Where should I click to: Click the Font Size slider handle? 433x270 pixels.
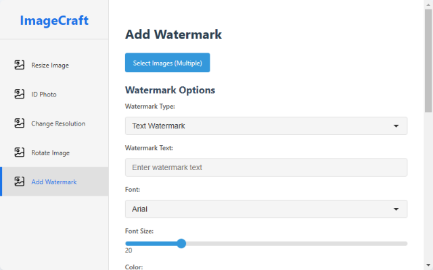(x=181, y=243)
